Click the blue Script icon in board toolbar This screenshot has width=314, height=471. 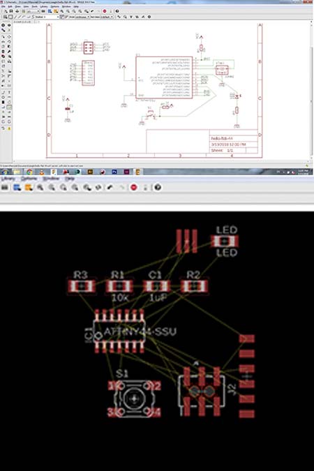(x=17, y=187)
